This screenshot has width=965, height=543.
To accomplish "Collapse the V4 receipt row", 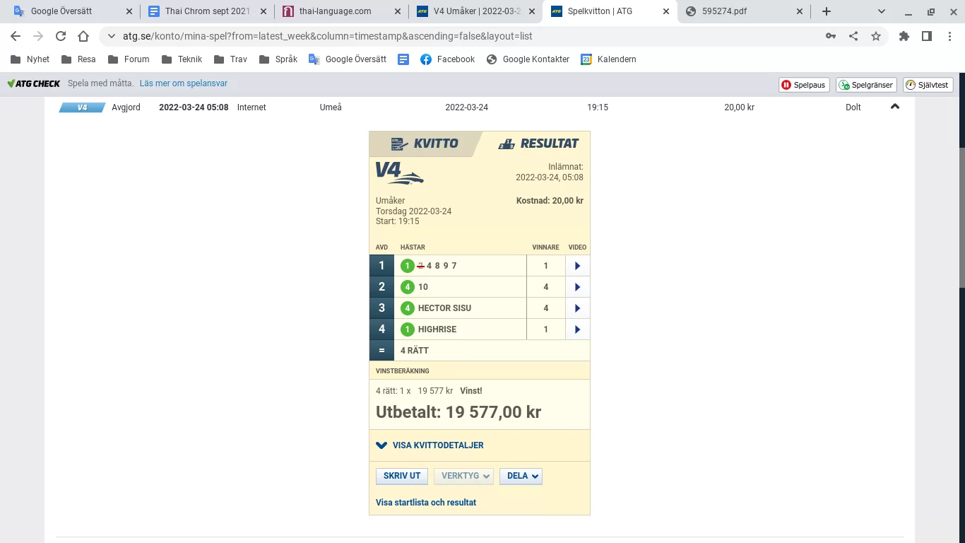I will point(895,107).
